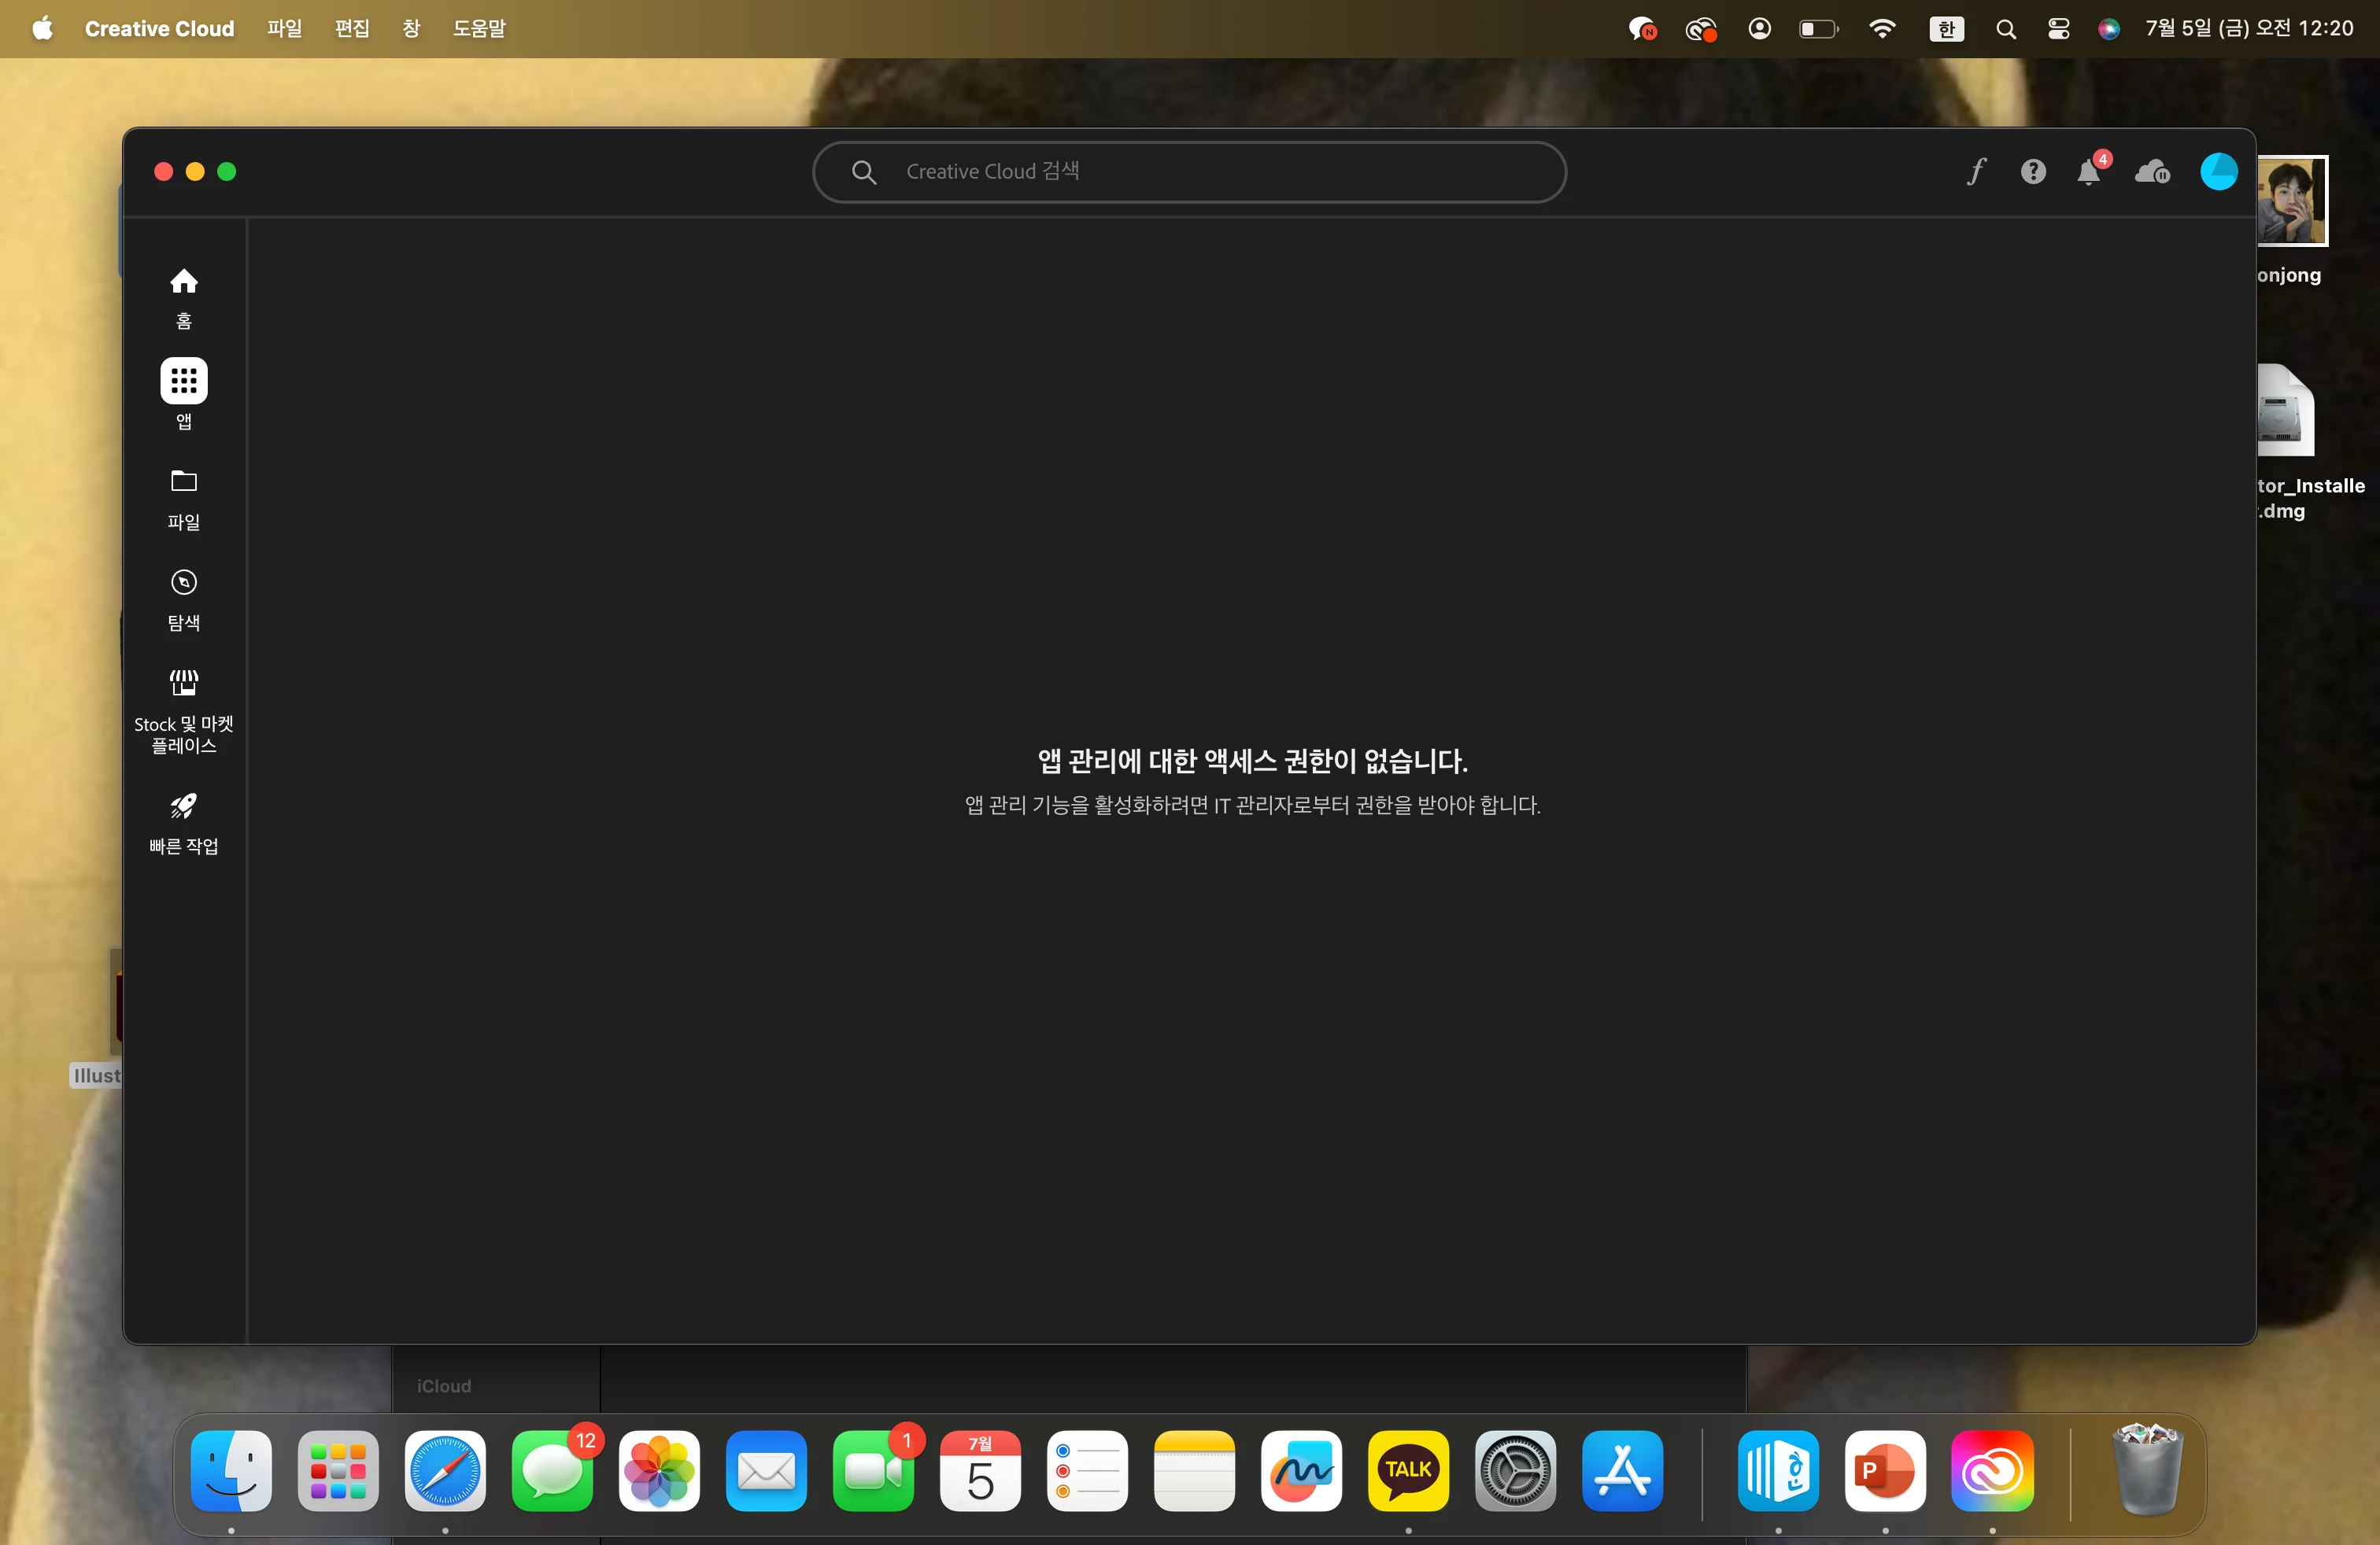Toggle the 한 input source in menu bar

[x=1946, y=28]
